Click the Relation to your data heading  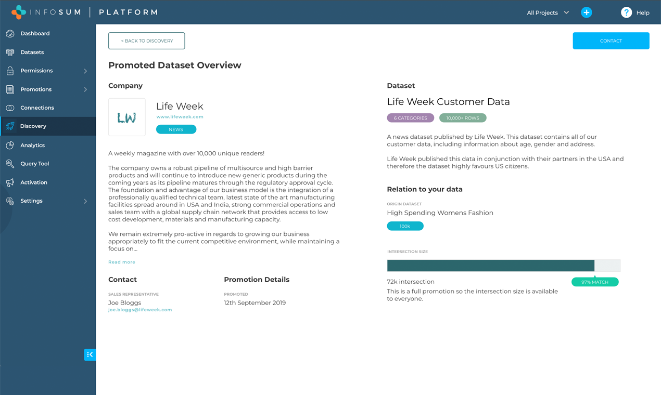425,189
